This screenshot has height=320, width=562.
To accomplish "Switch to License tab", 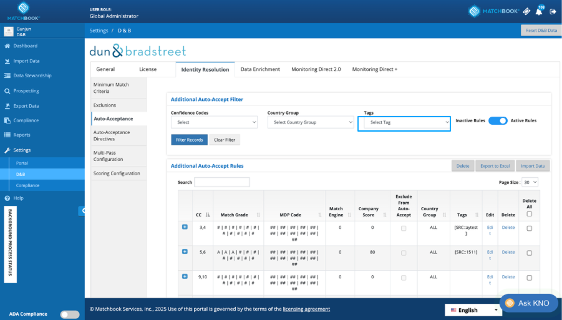I will point(148,69).
